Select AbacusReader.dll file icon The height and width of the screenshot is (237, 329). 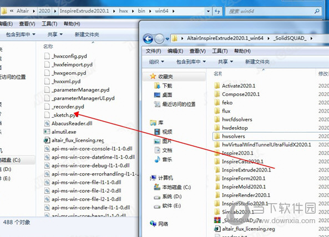47,123
